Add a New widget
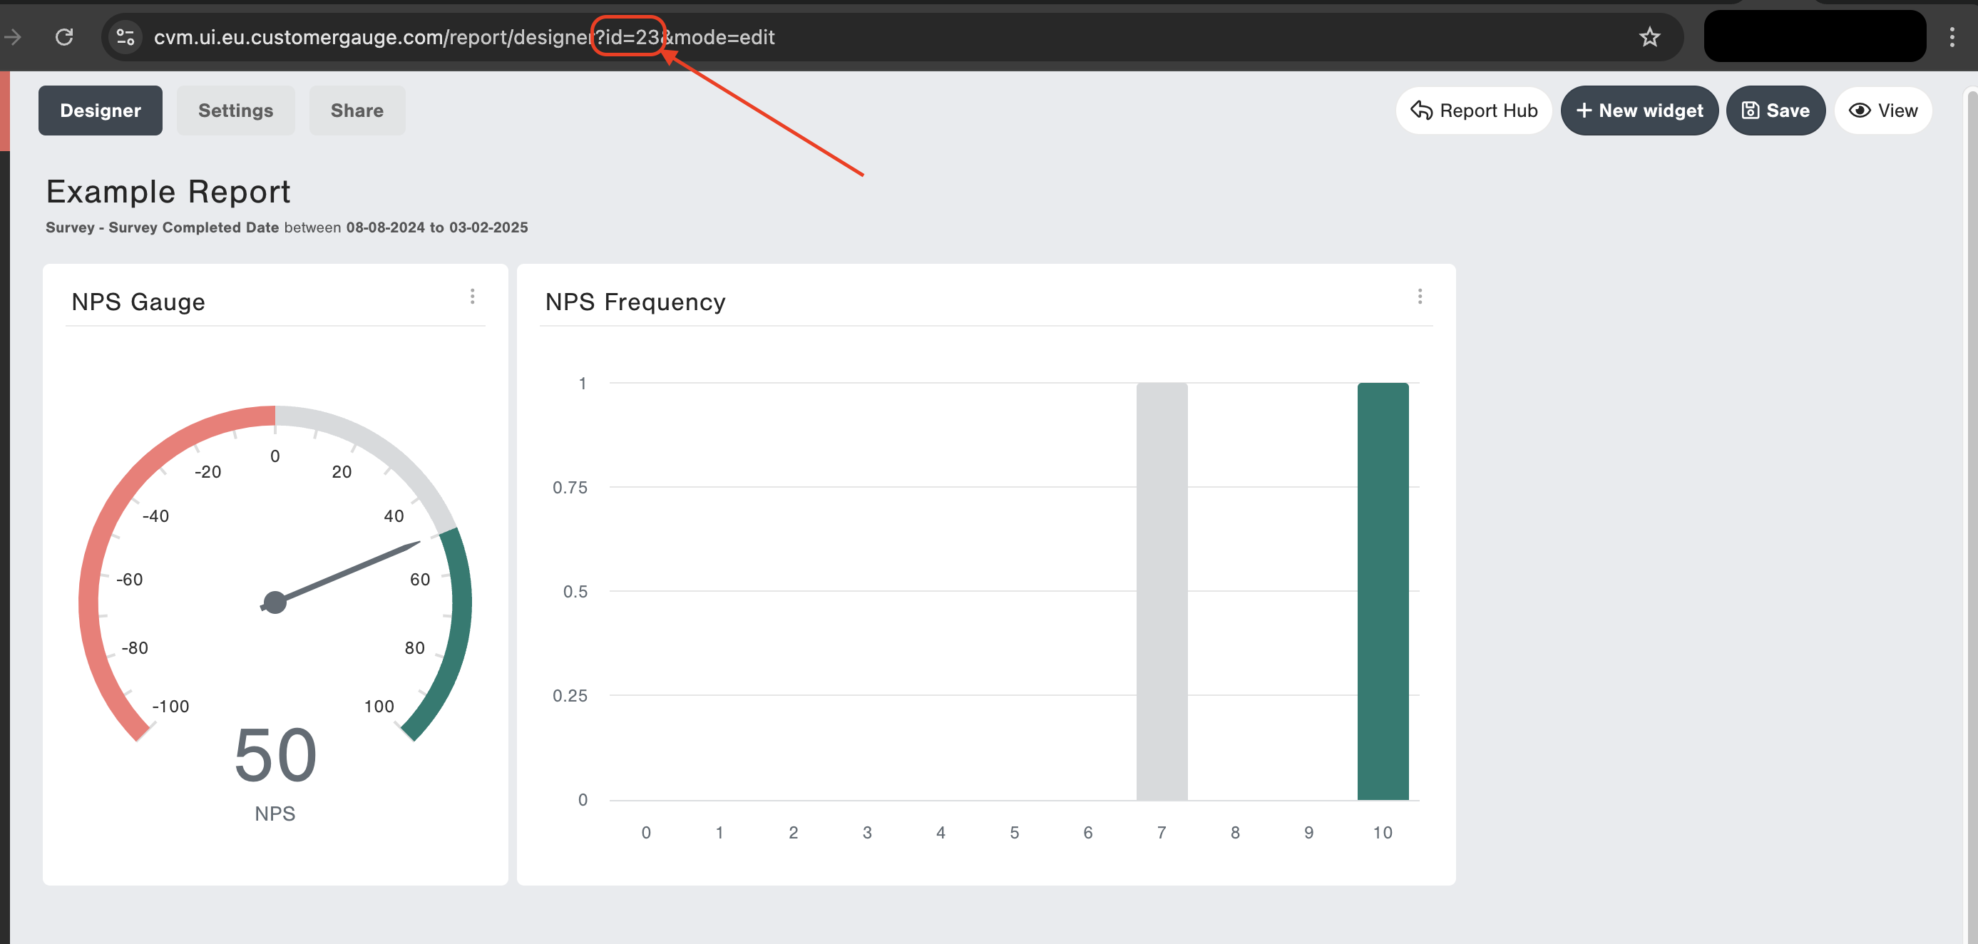 tap(1639, 111)
